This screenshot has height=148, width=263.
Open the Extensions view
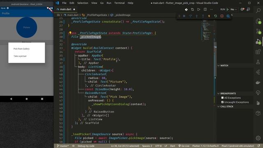coord(258,52)
